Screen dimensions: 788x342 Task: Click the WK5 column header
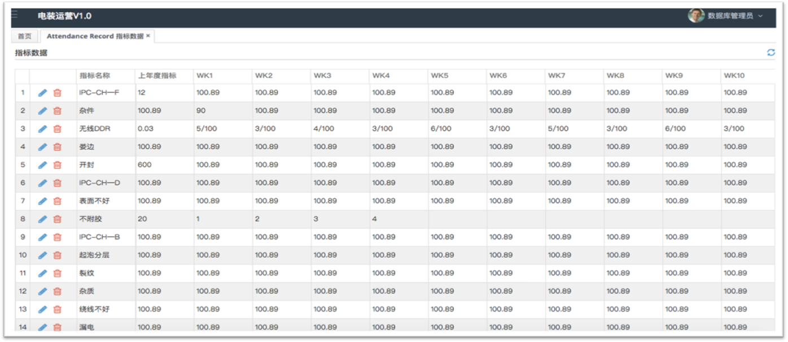440,75
